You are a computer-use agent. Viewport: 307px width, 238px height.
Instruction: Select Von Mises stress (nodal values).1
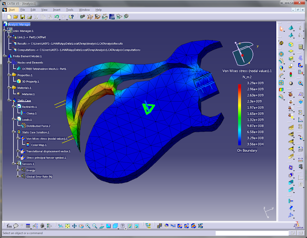click(47, 138)
